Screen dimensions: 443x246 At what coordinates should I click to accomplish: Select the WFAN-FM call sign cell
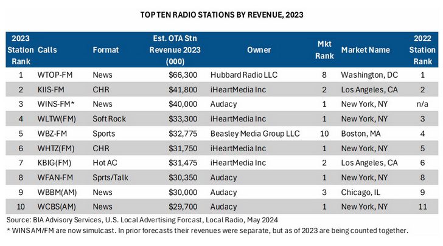[55, 177]
